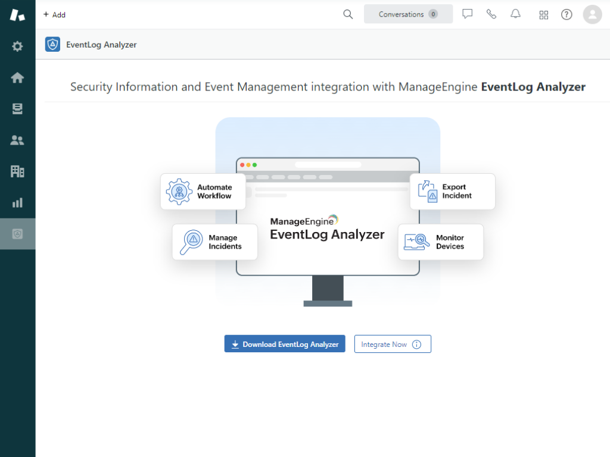
Task: Open the settings gear in sidebar
Action: (x=17, y=46)
